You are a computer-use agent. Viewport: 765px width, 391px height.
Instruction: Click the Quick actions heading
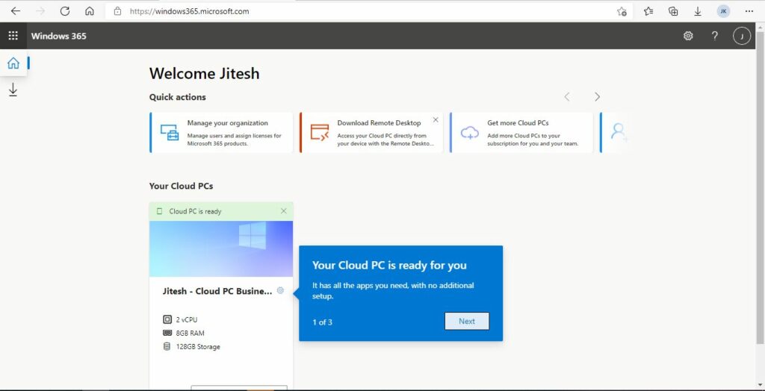click(x=178, y=97)
